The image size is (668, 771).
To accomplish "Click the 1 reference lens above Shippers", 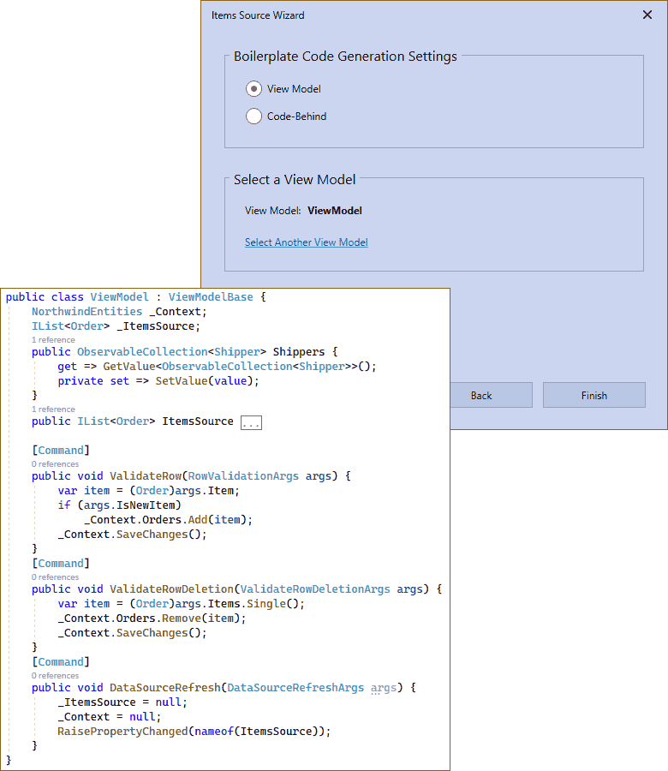I will pos(53,340).
